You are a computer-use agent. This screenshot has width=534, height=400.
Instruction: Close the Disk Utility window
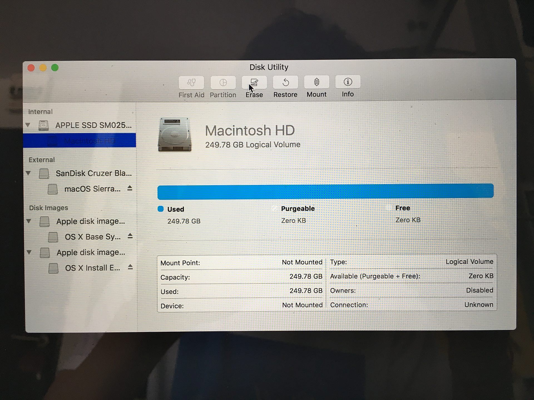pos(31,68)
